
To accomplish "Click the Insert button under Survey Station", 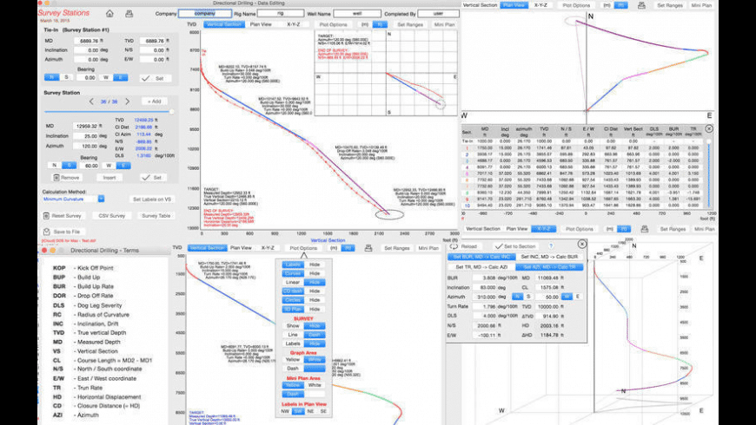I will (109, 178).
